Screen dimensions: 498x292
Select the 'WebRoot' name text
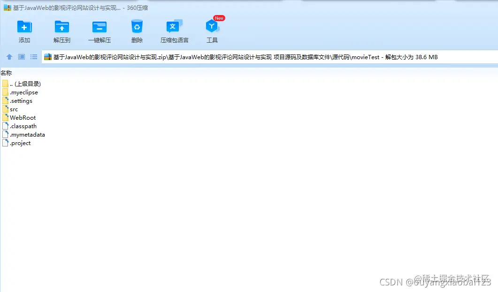23,117
